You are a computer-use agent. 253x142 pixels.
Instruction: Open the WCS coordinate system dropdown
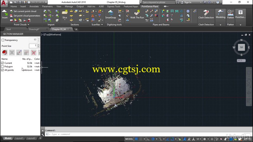tap(241, 61)
